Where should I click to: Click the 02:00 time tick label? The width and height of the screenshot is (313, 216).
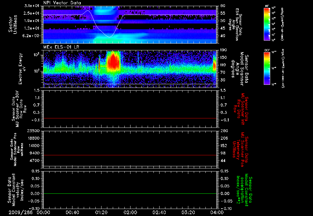pos(130,212)
